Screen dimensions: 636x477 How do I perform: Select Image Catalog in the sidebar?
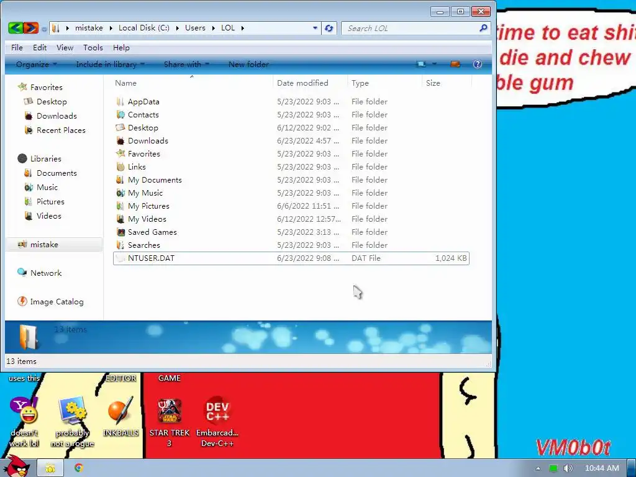50,302
